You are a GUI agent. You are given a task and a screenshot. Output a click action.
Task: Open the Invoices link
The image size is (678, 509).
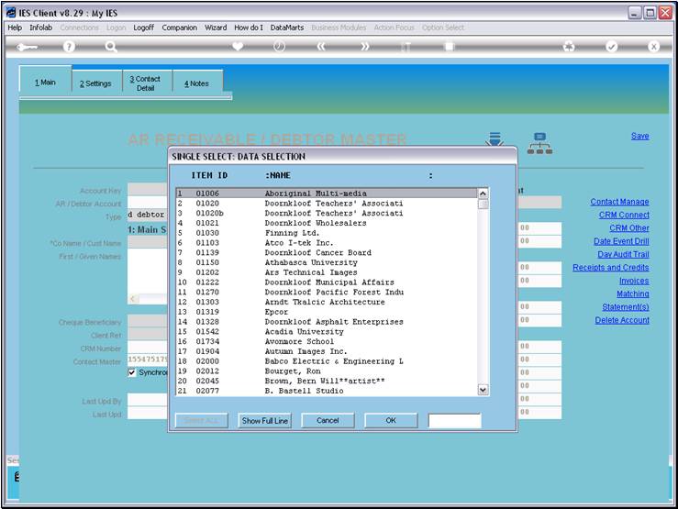click(x=634, y=281)
